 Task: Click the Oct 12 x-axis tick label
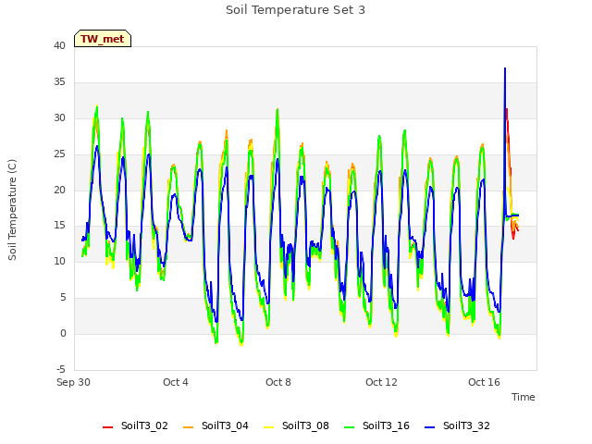(381, 382)
